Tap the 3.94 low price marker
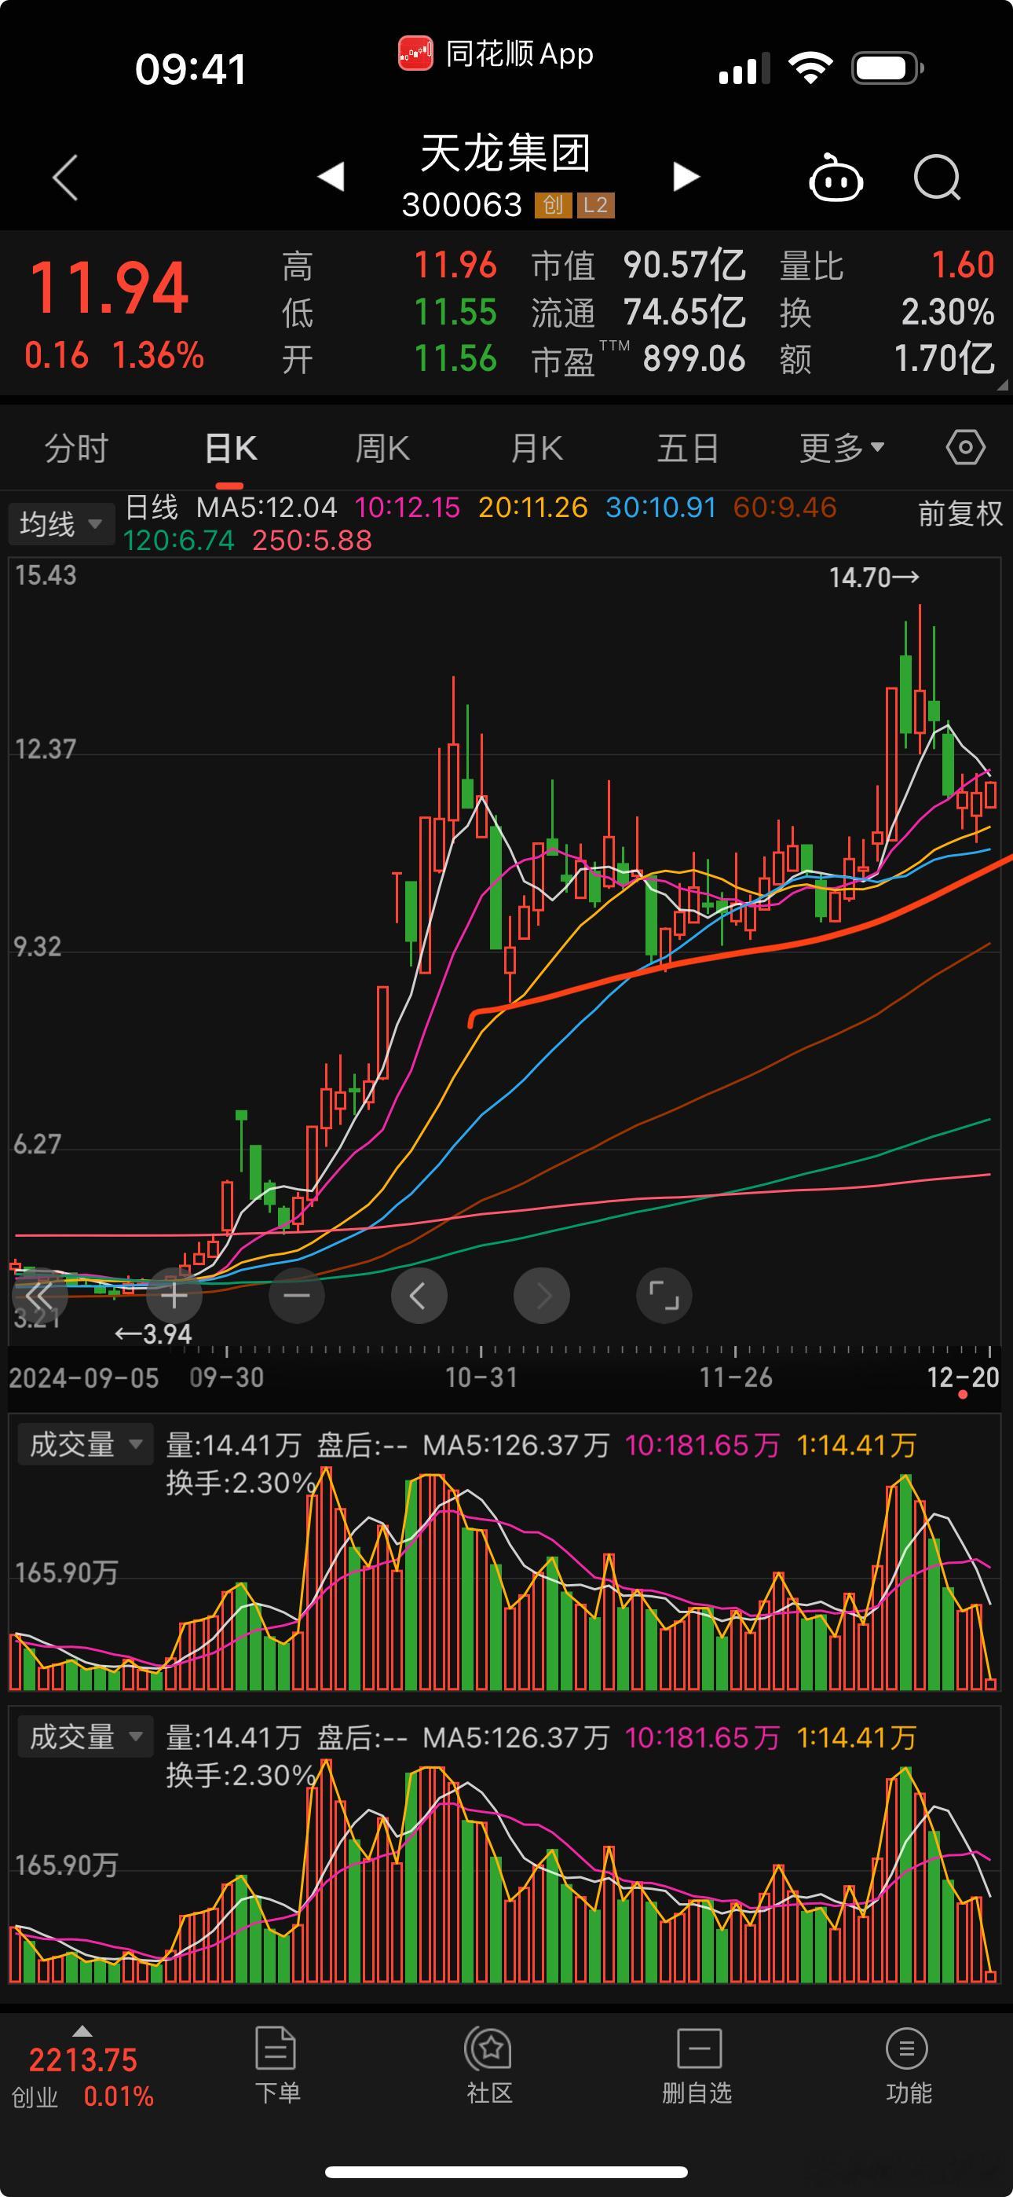The height and width of the screenshot is (2197, 1013). click(153, 1334)
